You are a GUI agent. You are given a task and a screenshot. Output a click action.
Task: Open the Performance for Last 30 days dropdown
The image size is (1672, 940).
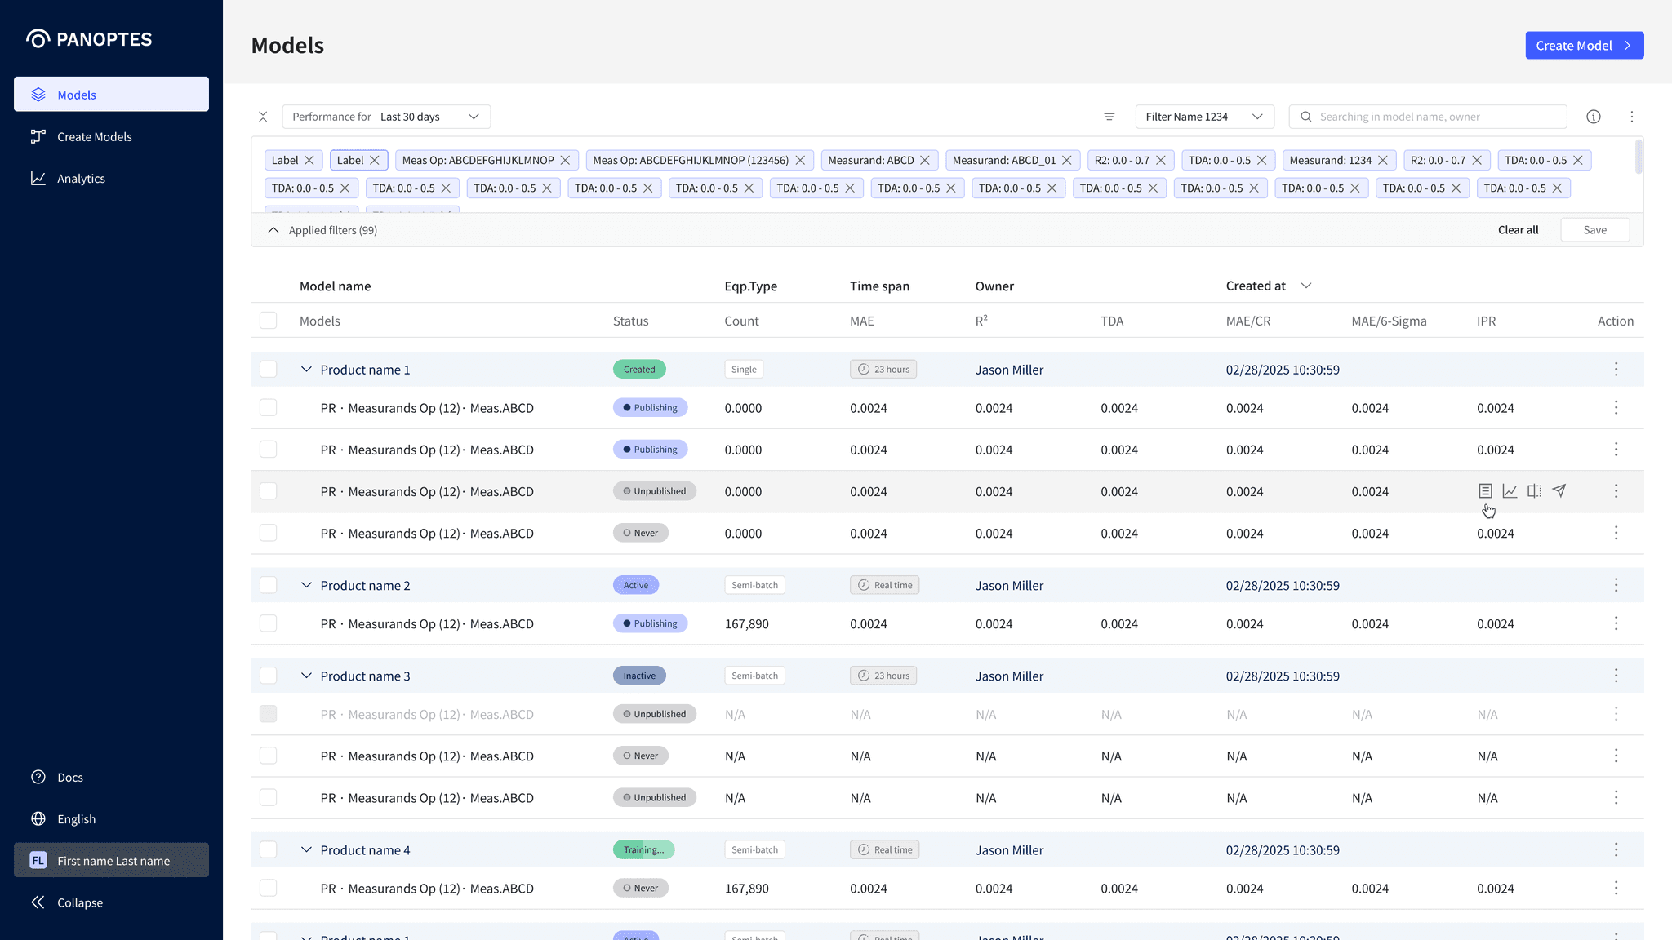coord(386,117)
